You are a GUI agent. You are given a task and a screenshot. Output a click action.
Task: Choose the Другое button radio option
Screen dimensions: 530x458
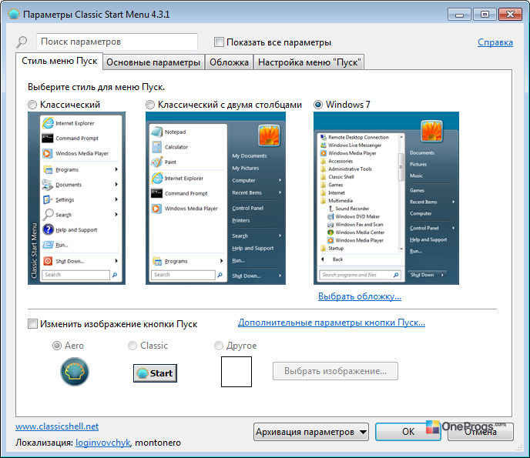[219, 346]
